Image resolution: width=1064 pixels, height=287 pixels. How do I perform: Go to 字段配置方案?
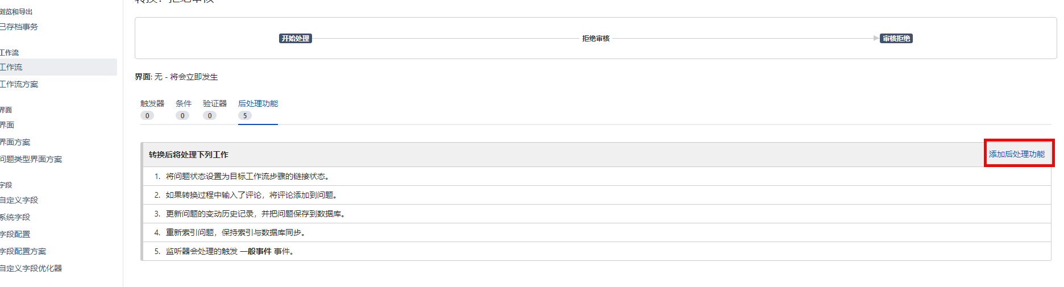(x=23, y=251)
